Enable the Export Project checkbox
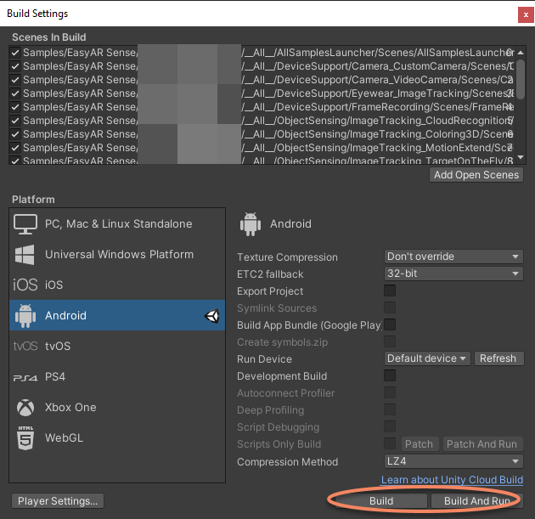This screenshot has height=519, width=535. pyautogui.click(x=390, y=291)
